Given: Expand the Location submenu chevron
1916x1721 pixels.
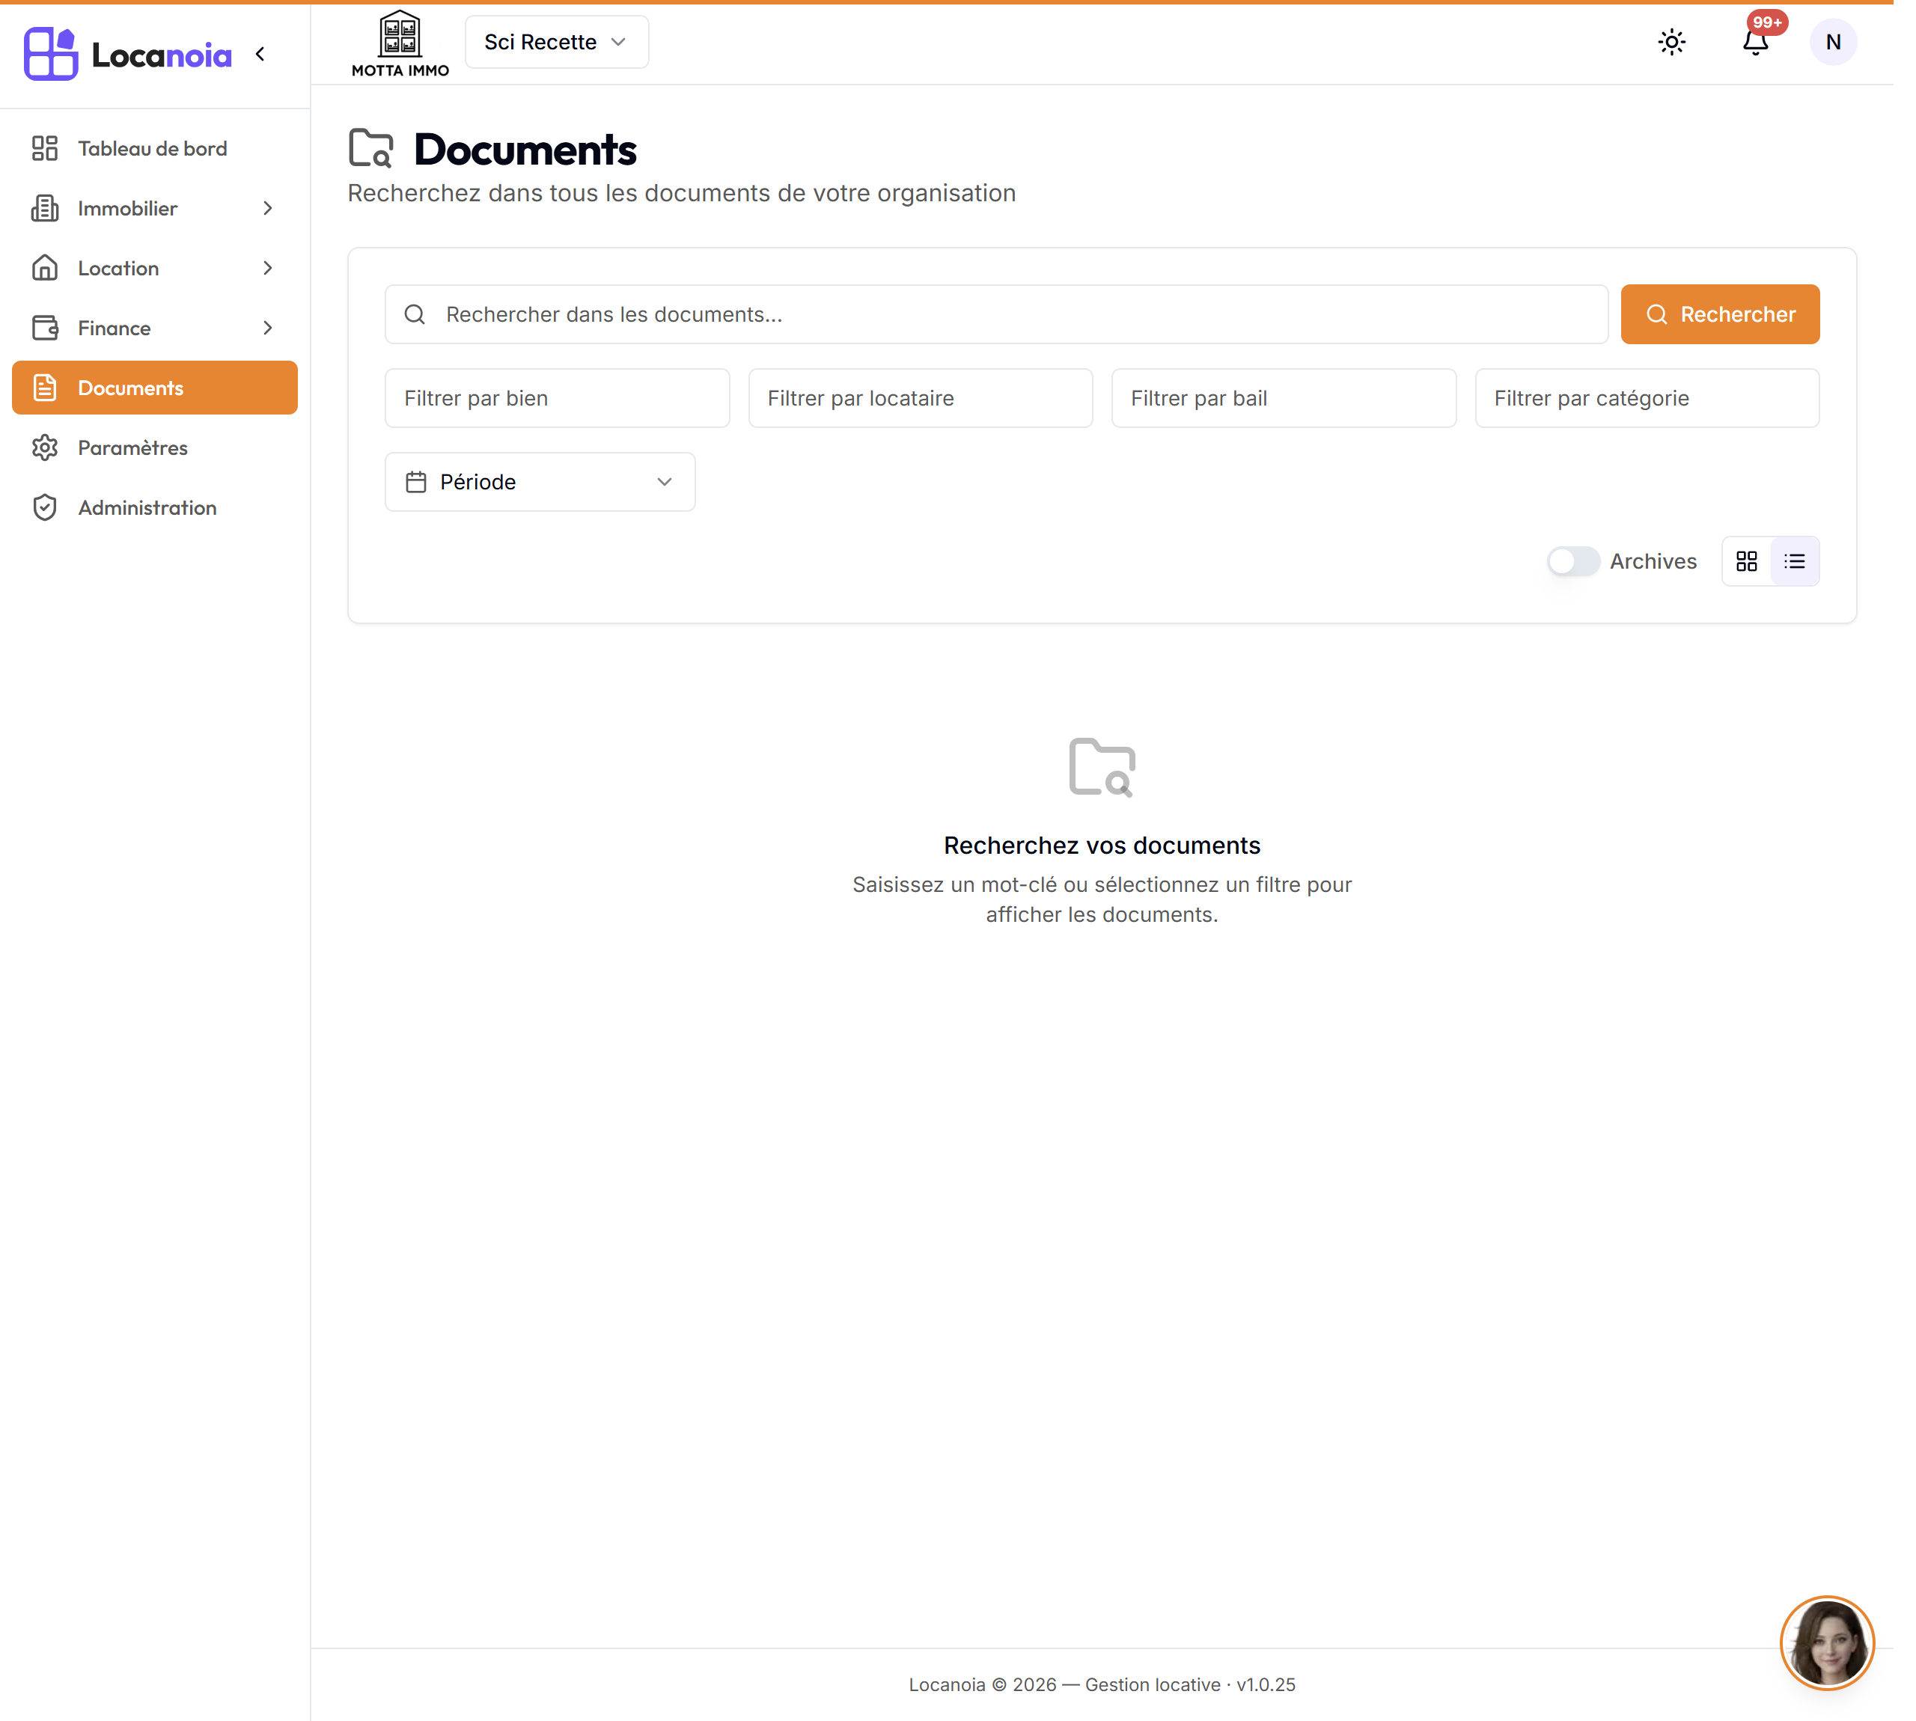Looking at the screenshot, I should pyautogui.click(x=268, y=268).
